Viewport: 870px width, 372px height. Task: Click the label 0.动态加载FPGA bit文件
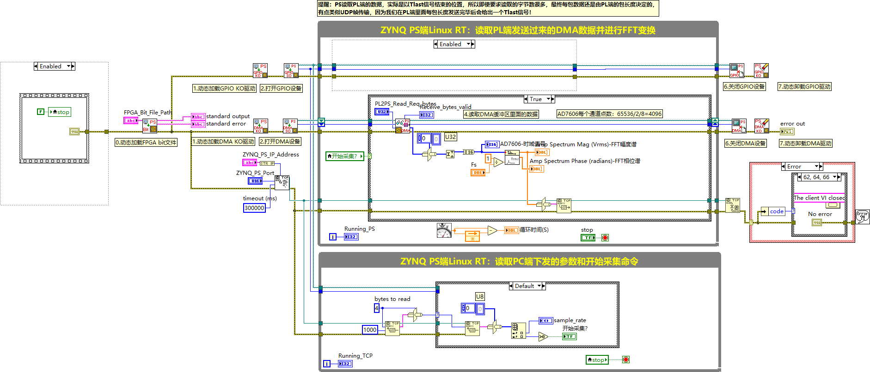(x=146, y=143)
